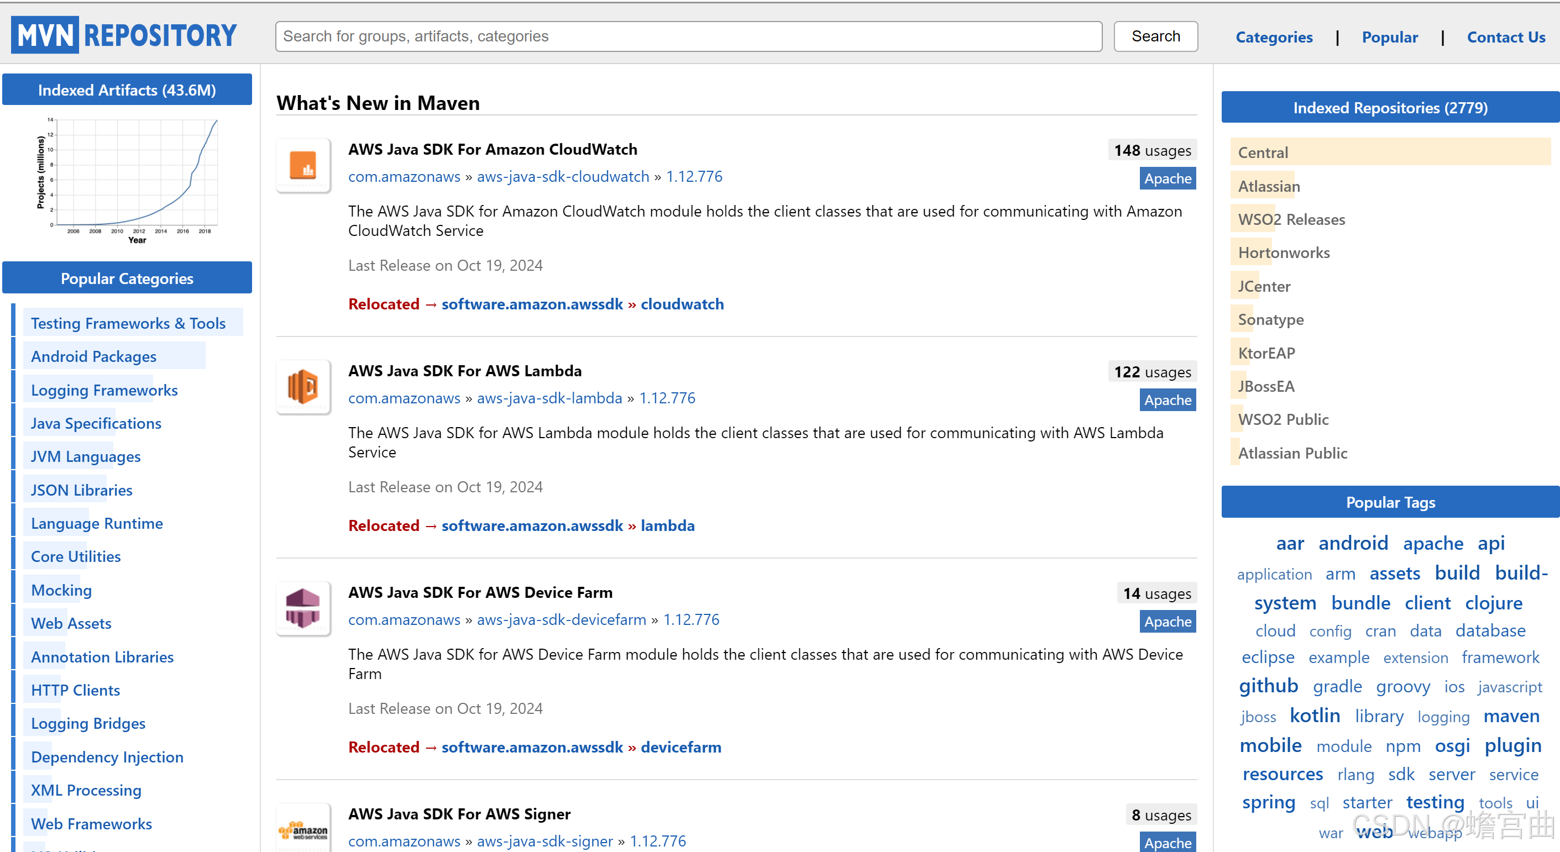Open the Indexed Artifacts (43.6M) header

(x=127, y=90)
